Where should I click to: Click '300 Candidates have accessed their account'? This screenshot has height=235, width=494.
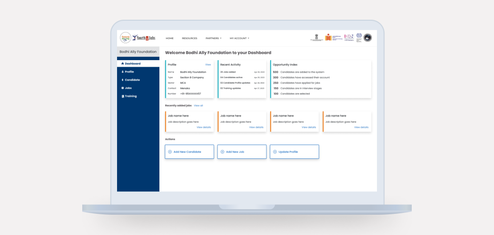point(301,78)
